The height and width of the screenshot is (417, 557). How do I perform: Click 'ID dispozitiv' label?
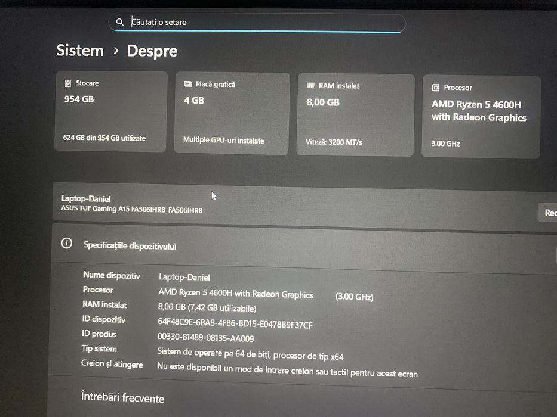point(104,319)
